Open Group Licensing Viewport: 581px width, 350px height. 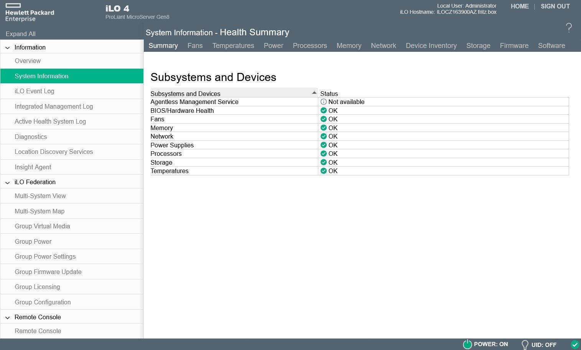[72, 287]
